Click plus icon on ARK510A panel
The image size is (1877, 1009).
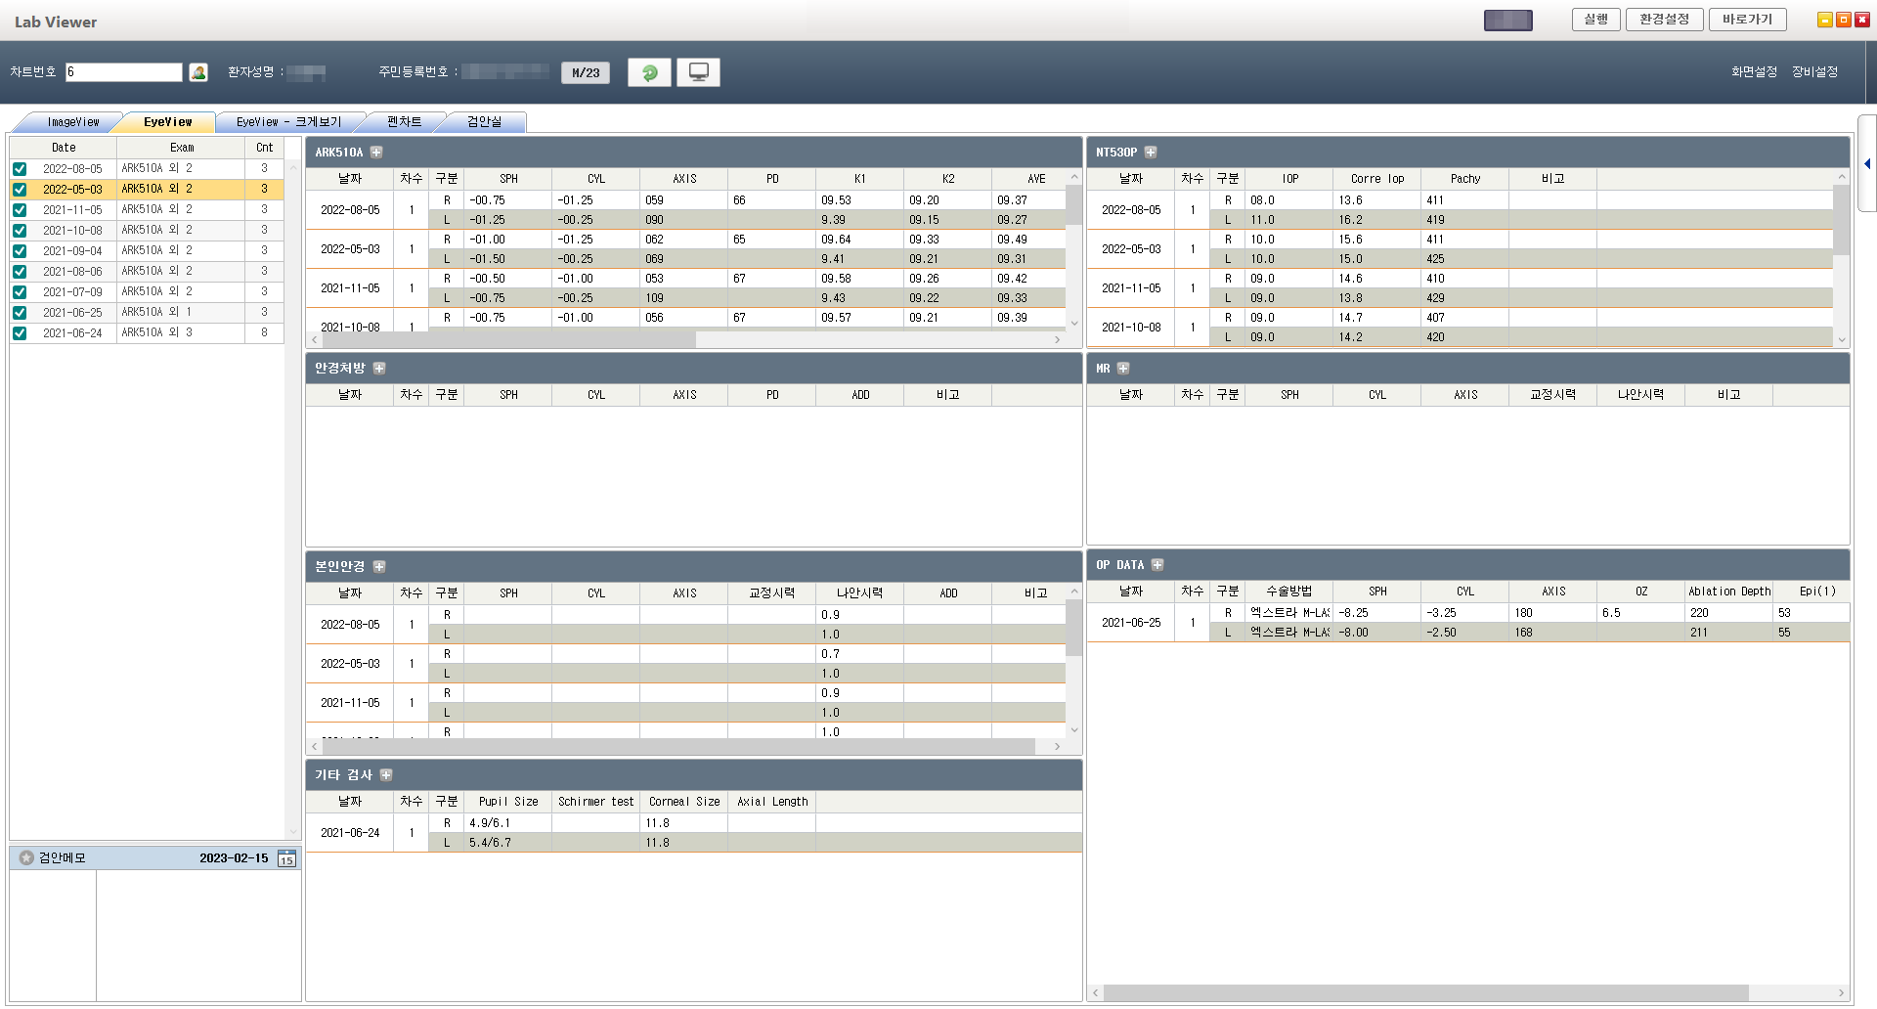click(x=376, y=153)
